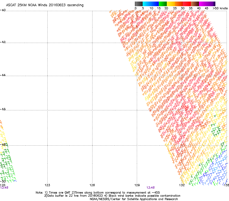Click the orange 25-30 knots legend segment
The image size is (229, 201).
coord(179,4)
